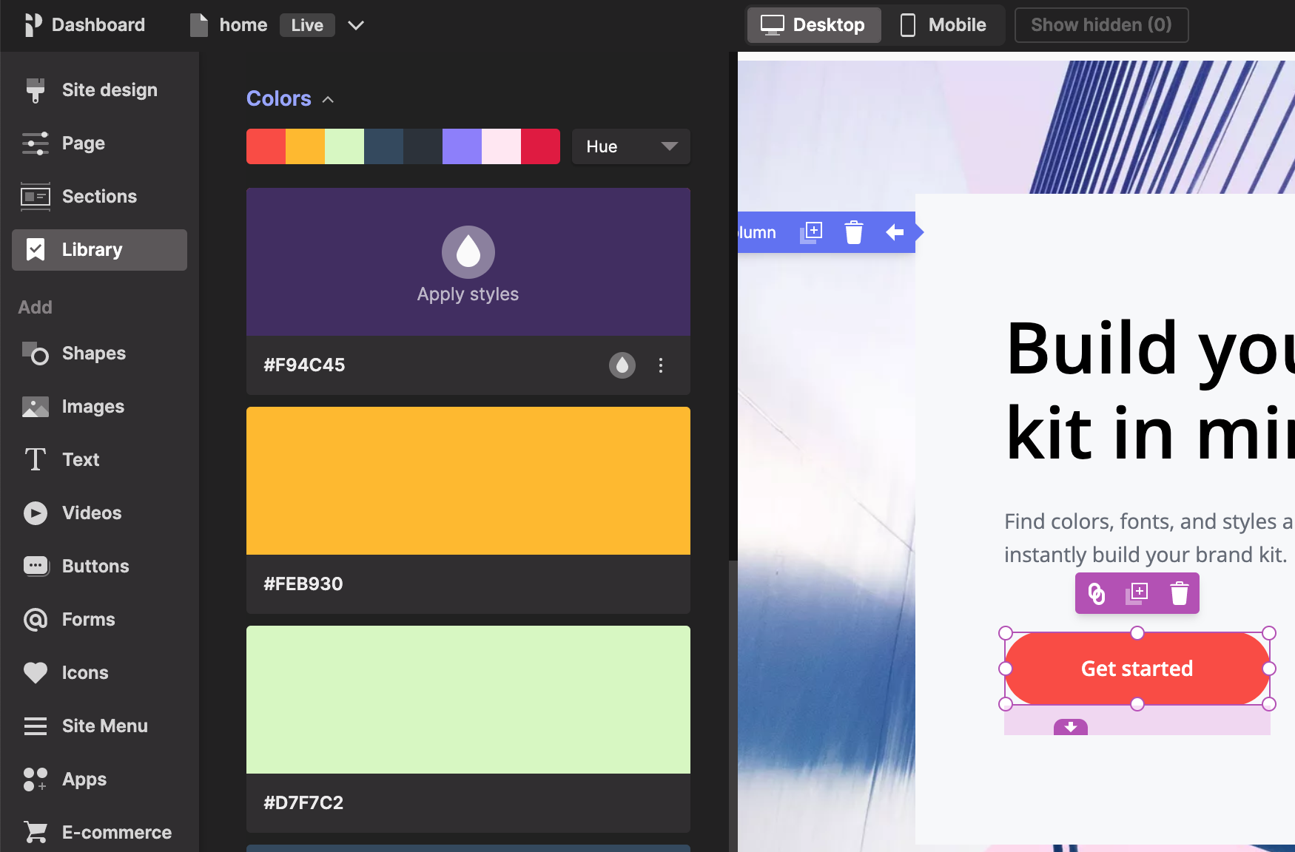
Task: Collapse the Colors section
Action: [328, 98]
